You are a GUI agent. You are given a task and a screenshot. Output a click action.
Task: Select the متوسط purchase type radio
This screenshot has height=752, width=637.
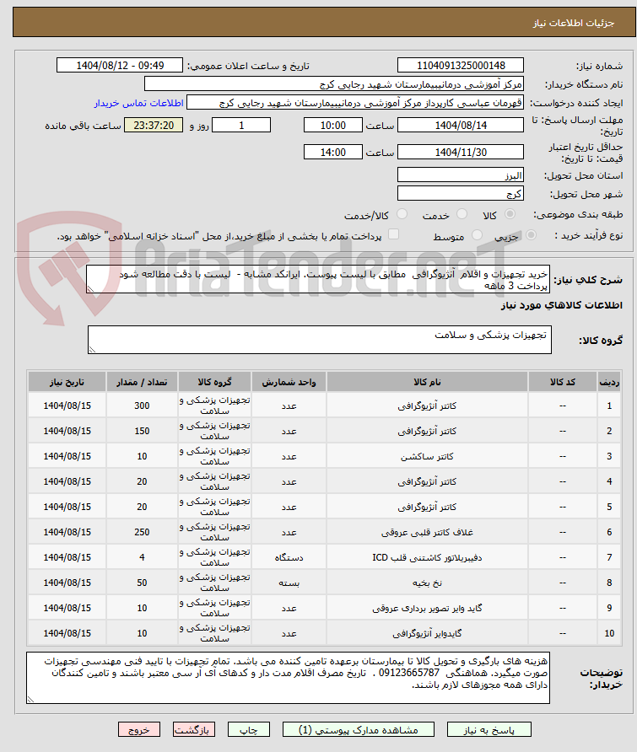tap(477, 235)
